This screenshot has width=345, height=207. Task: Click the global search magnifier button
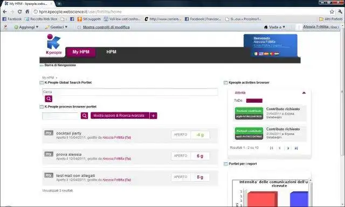(49, 99)
